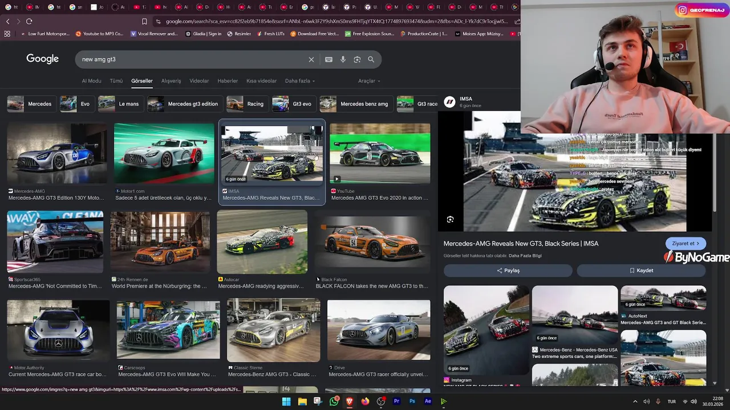Open Adobe Photoshop from the taskbar
The width and height of the screenshot is (730, 410).
[x=412, y=401]
